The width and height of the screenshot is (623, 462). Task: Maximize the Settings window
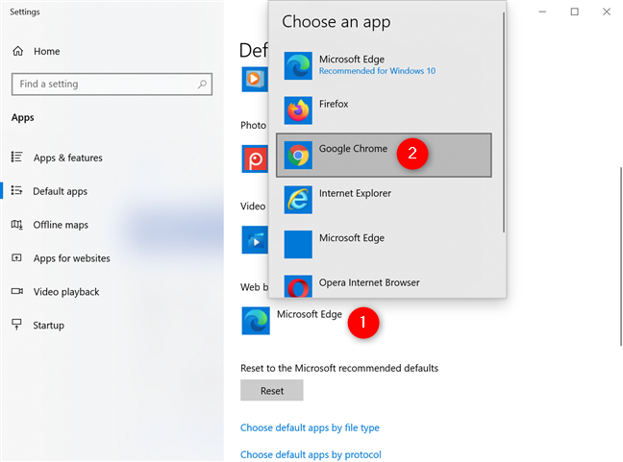pyautogui.click(x=575, y=12)
